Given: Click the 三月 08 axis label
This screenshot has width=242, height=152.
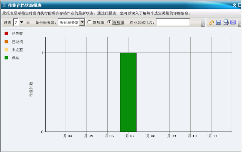Looking at the screenshot, I should tap(149, 136).
